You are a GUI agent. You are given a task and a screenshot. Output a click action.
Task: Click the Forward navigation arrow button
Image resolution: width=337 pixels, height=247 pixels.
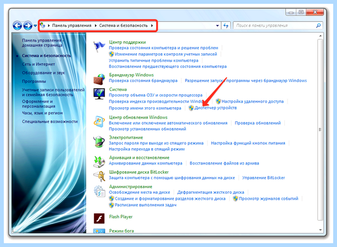coord(28,26)
